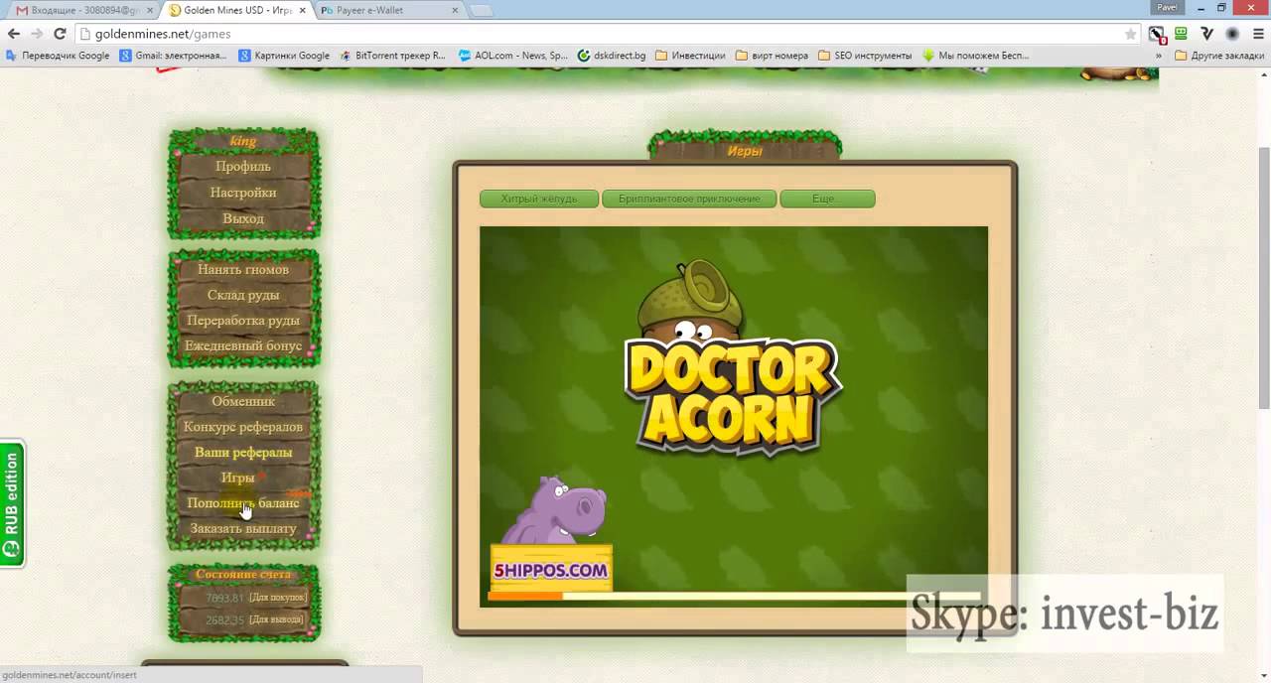Click the king username header
The width and height of the screenshot is (1271, 683).
pos(243,141)
